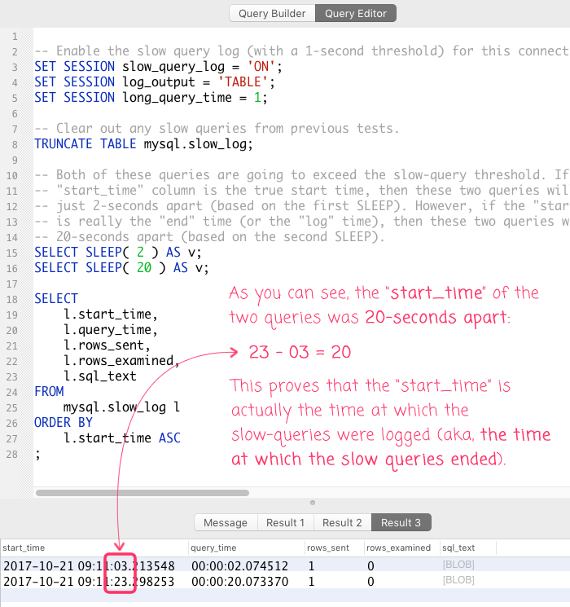Image resolution: width=570 pixels, height=607 pixels.
Task: Click the editor's horizontal scrollbar
Action: [x=142, y=492]
